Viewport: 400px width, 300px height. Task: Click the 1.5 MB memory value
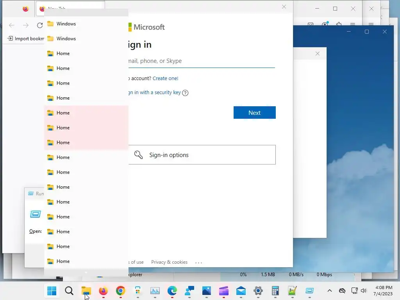click(x=268, y=275)
